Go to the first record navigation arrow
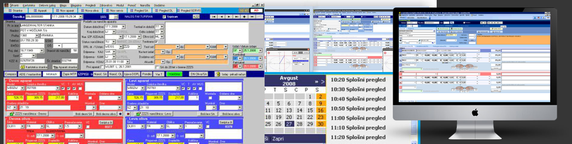 pos(214,17)
